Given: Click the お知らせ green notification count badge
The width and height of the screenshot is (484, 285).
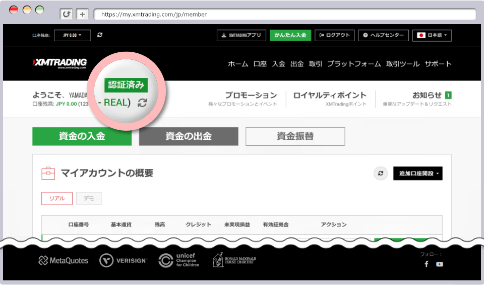Looking at the screenshot, I should (448, 95).
